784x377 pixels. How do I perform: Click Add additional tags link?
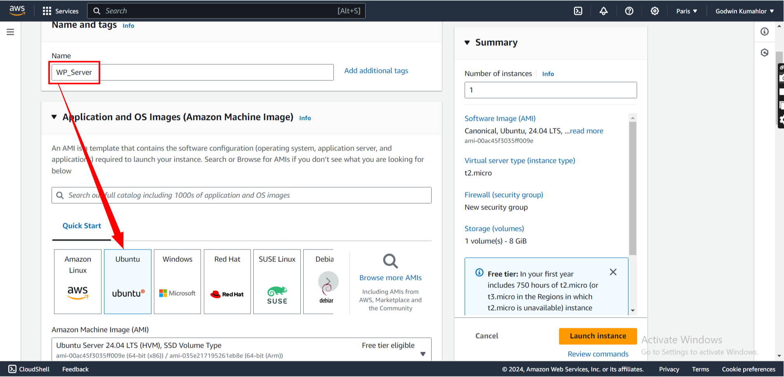click(376, 71)
